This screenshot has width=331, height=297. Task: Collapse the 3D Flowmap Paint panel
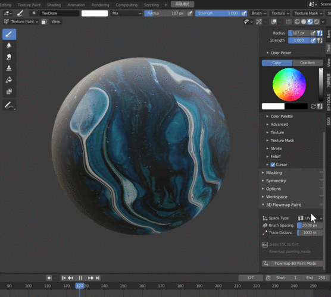(283, 205)
